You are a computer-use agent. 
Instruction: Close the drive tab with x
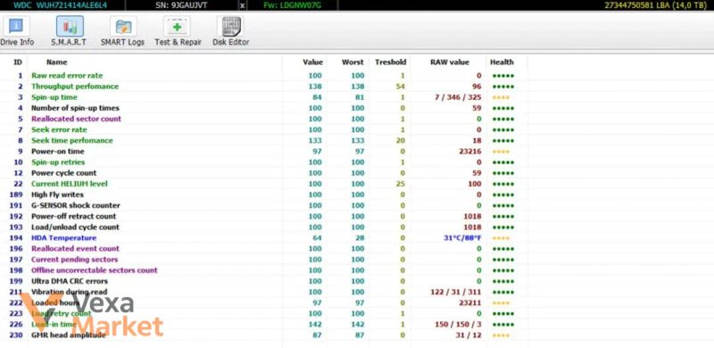[x=242, y=5]
